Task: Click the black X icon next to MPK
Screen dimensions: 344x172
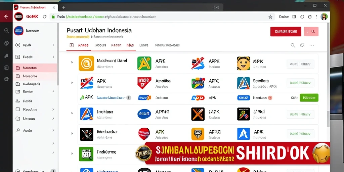Action: click(198, 114)
